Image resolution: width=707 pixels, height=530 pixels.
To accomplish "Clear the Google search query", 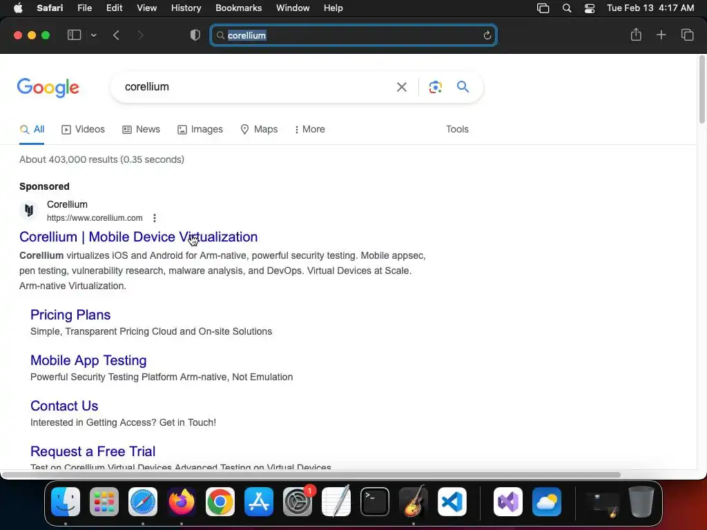I will [401, 87].
